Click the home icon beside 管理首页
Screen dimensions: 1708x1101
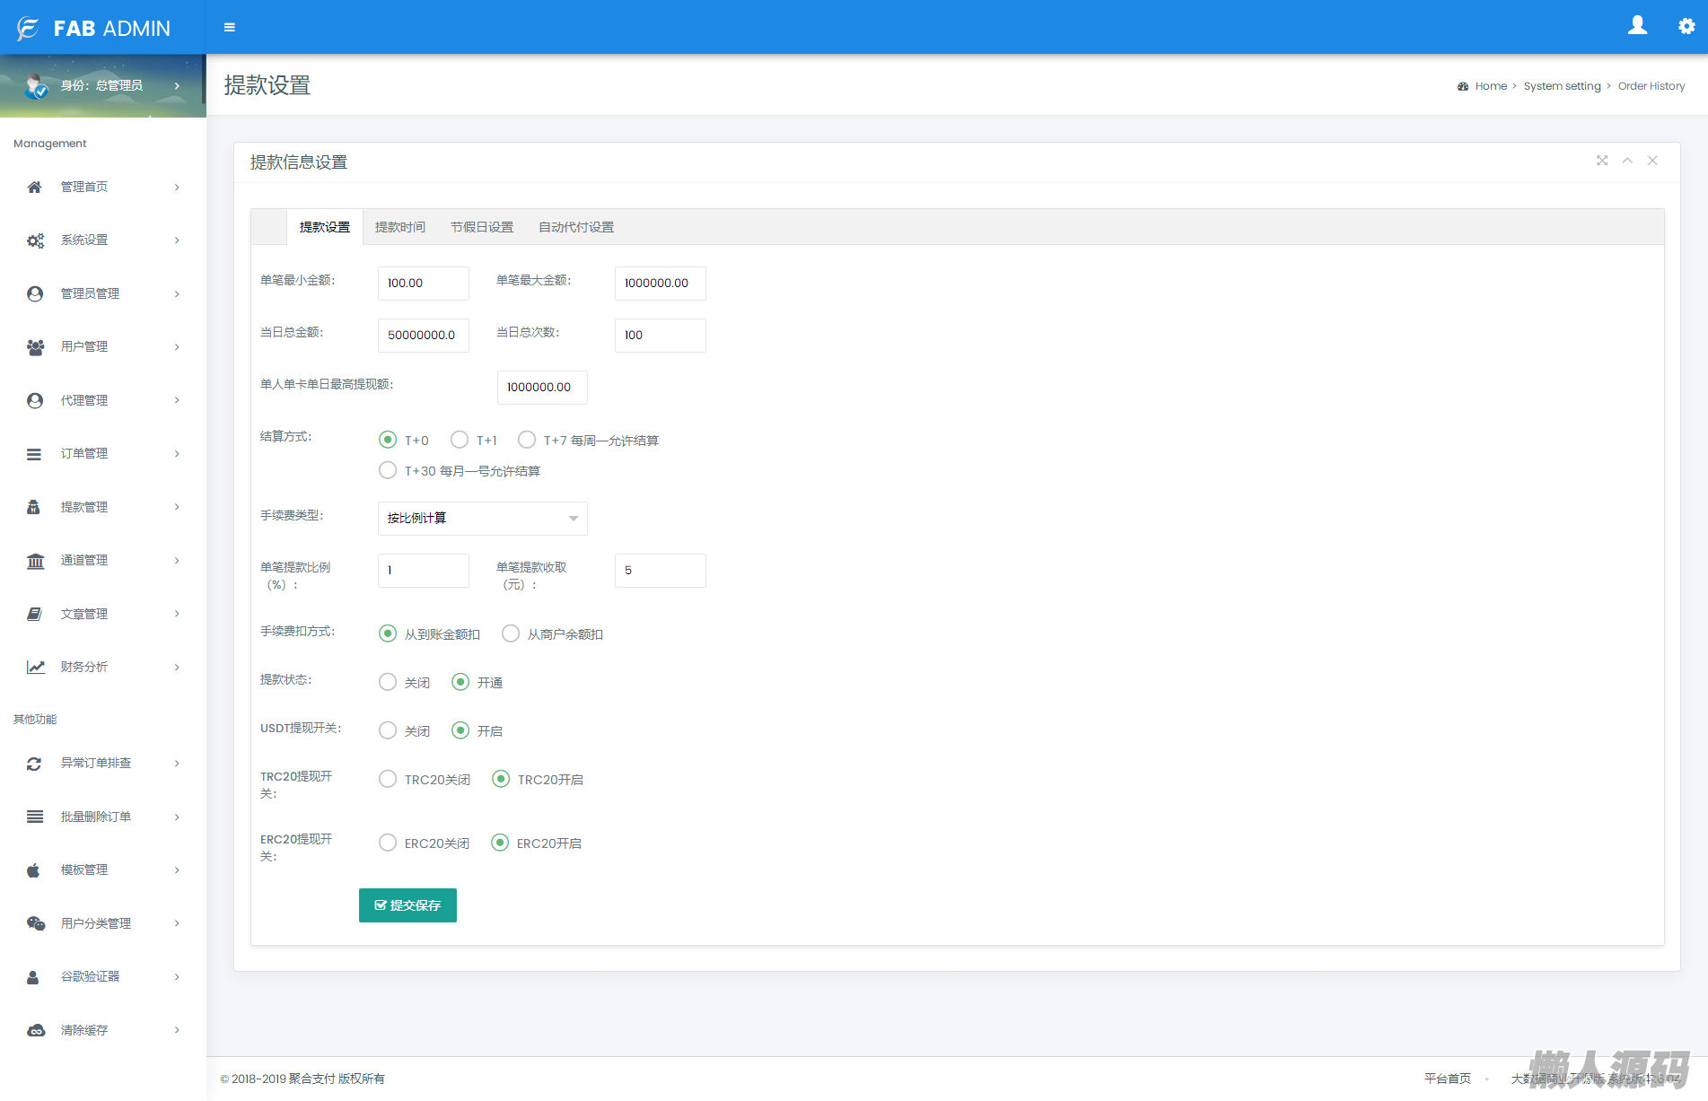coord(35,188)
